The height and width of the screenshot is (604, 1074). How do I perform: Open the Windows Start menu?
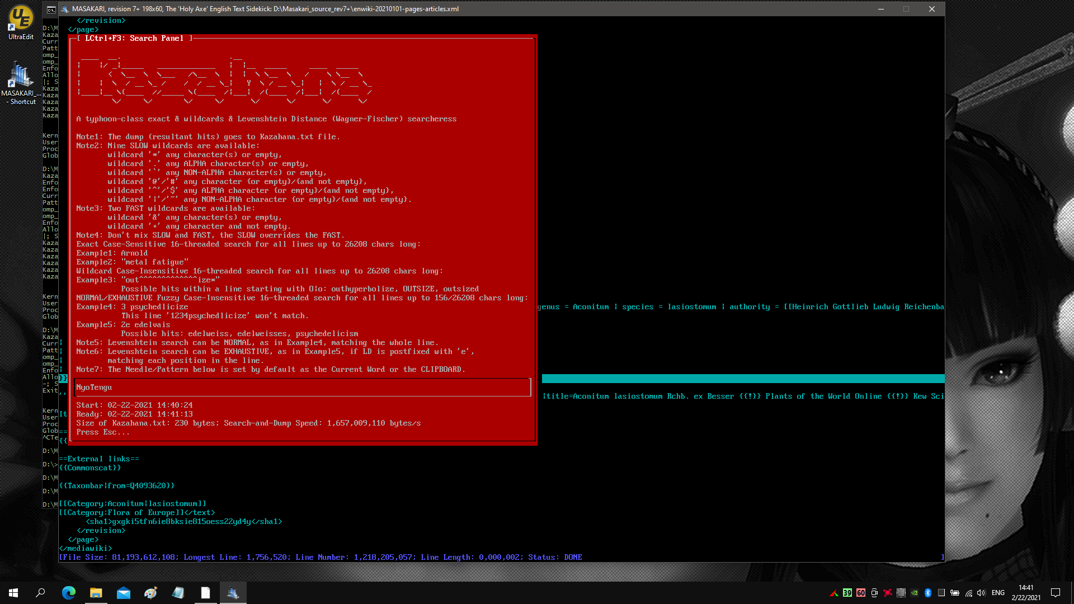tap(13, 593)
